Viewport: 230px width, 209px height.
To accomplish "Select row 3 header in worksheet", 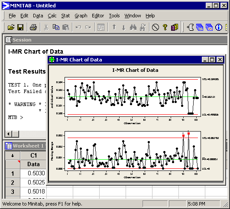I will [13, 192].
